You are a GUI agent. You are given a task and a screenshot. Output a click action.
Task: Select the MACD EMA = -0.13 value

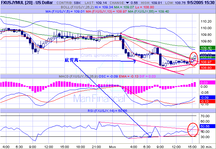click(129, 76)
